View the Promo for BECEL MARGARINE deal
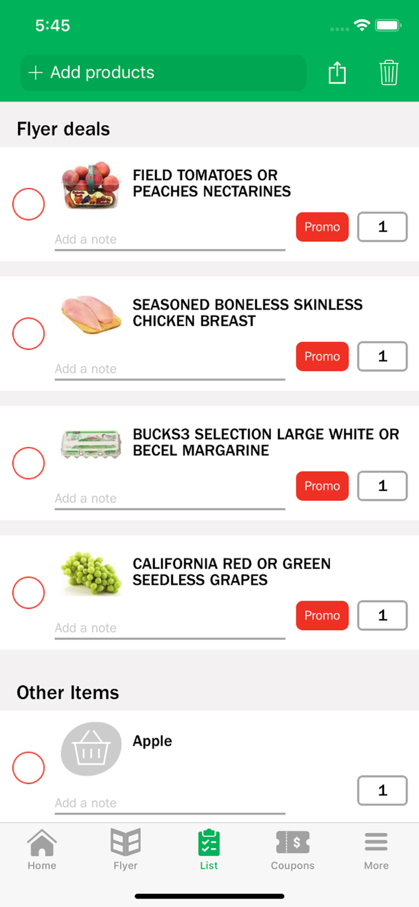Screen dimensions: 419x907 tap(322, 486)
